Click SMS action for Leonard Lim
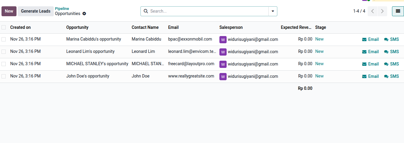Viewport: 404px width, 143px height. point(391,52)
